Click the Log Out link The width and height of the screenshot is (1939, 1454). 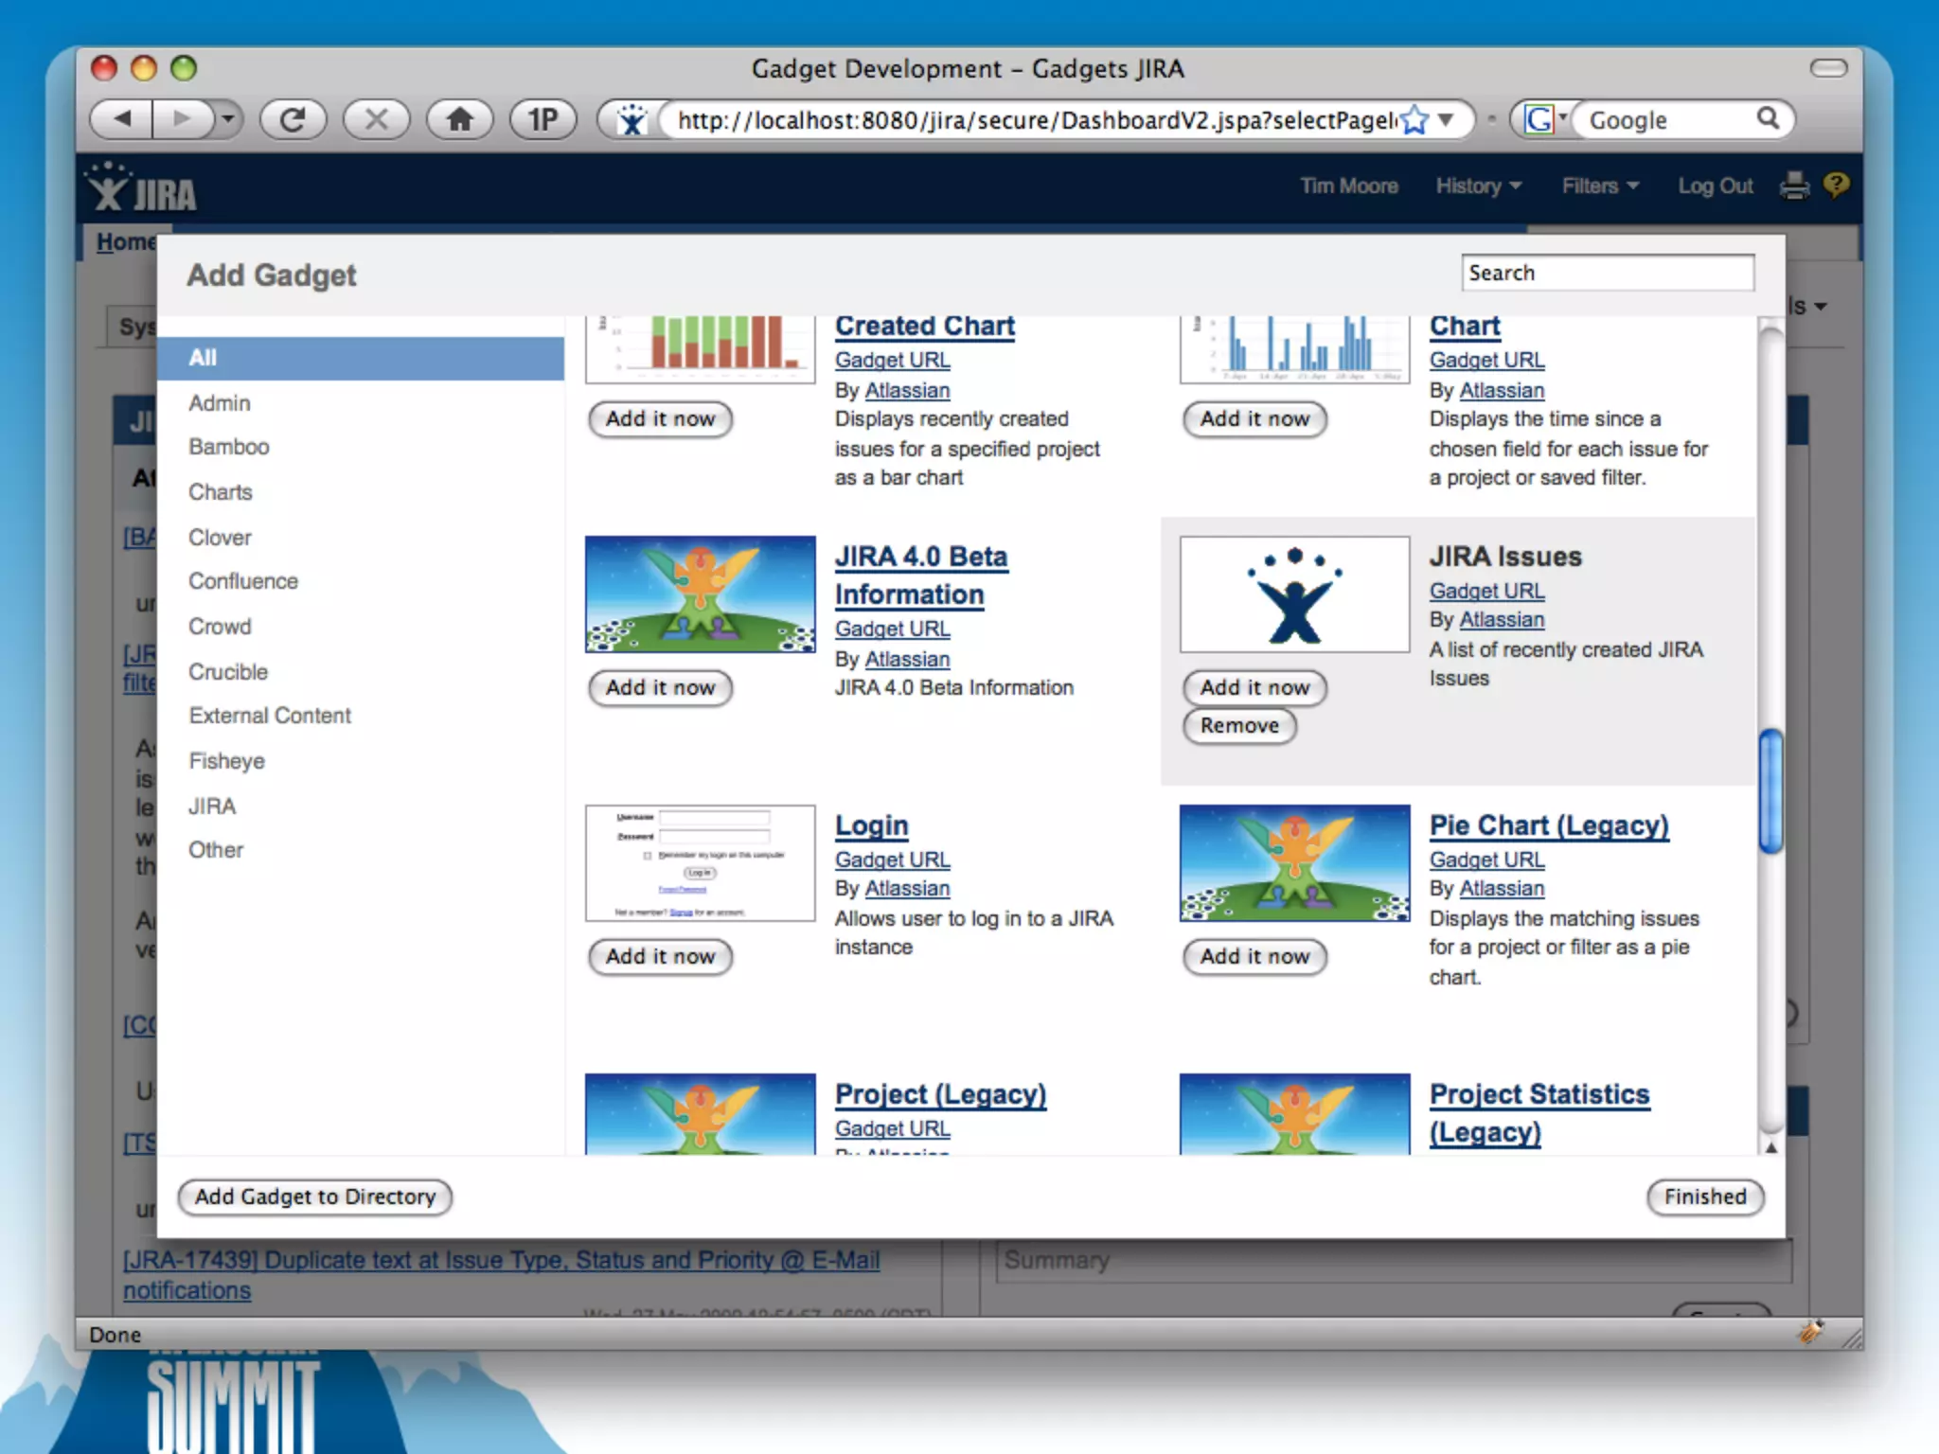point(1716,186)
